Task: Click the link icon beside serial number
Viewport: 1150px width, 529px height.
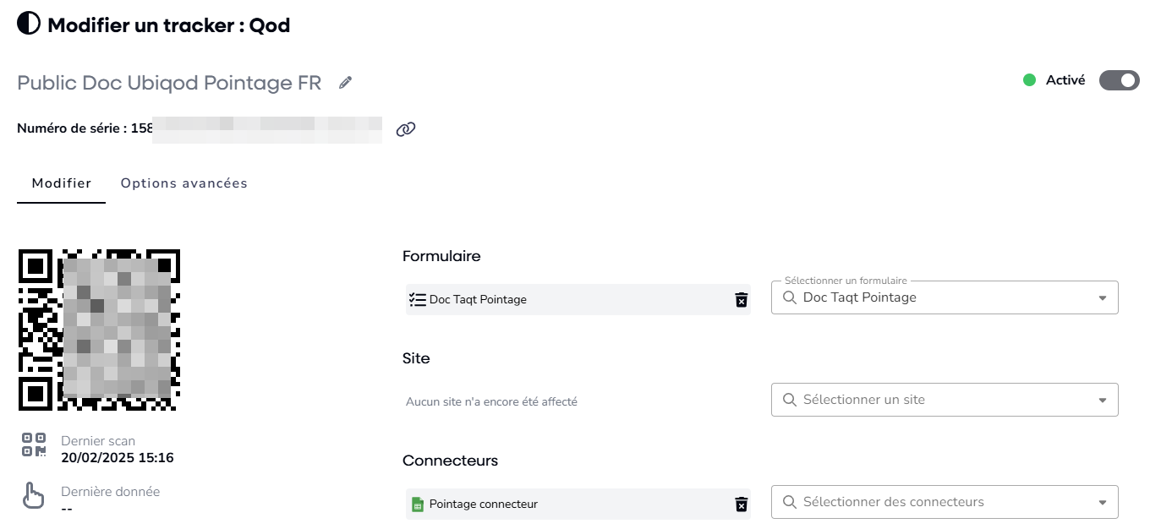Action: [x=406, y=129]
